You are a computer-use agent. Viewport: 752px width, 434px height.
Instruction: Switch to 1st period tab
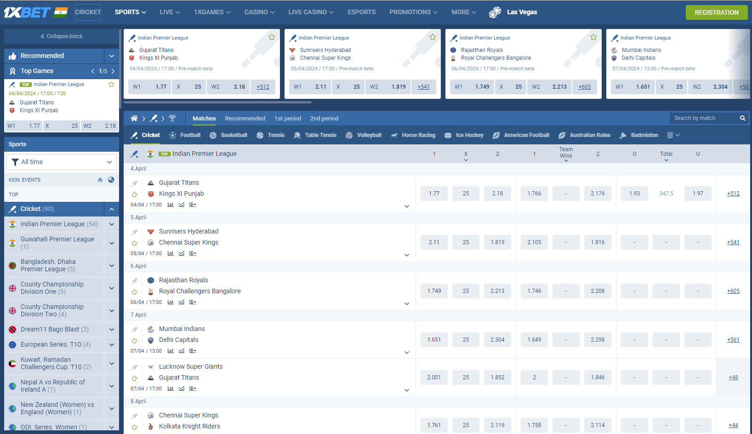288,118
